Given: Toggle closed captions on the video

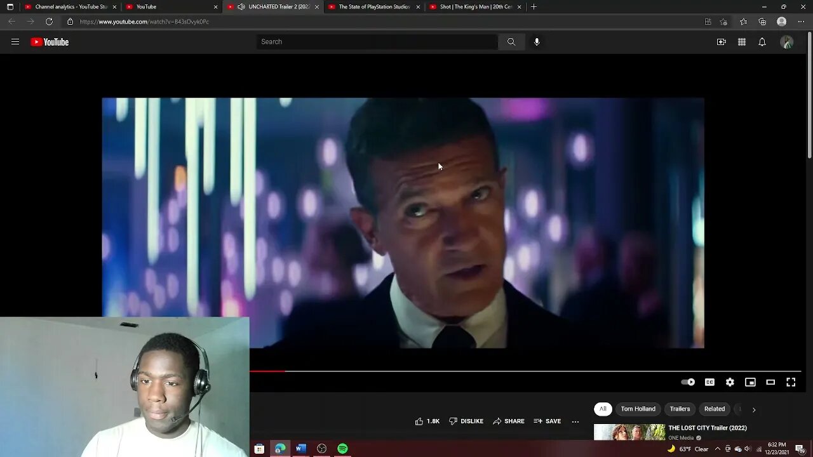Looking at the screenshot, I should (x=709, y=382).
